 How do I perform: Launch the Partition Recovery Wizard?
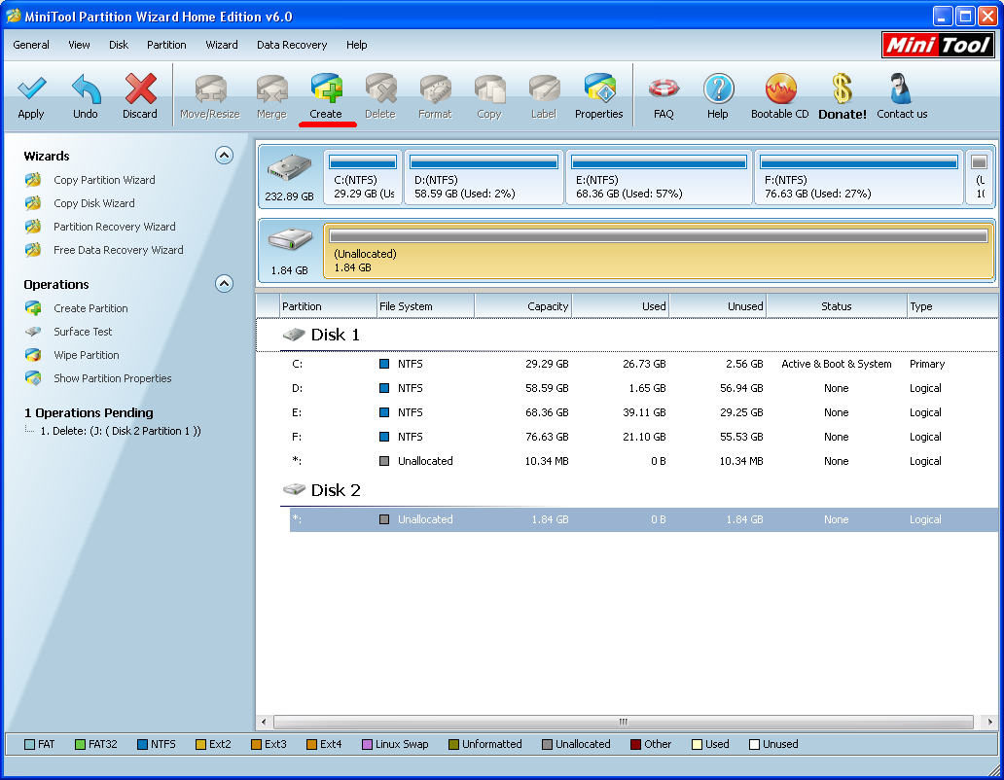[114, 227]
